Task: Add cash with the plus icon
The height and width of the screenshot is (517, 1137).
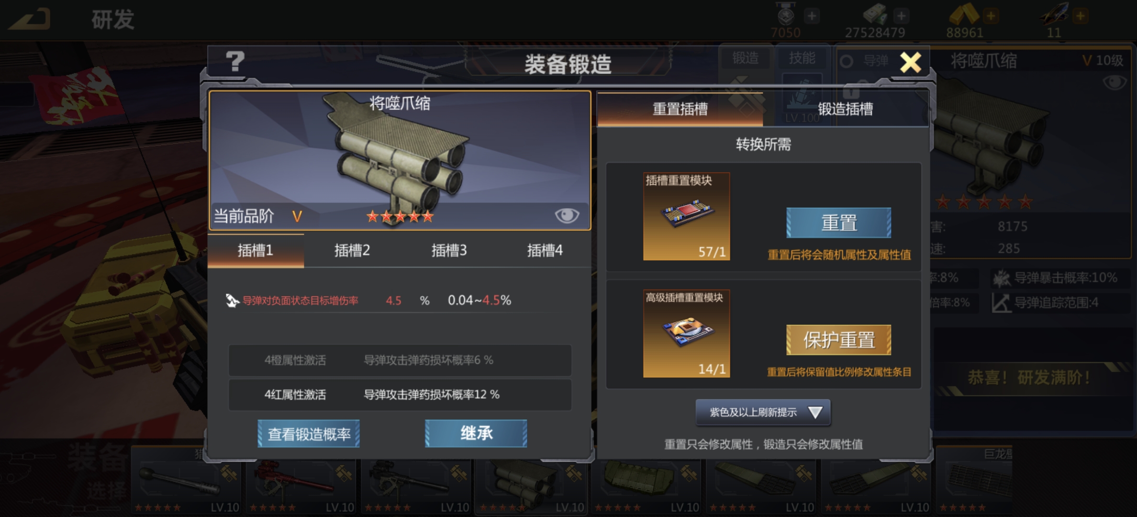Action: tap(901, 16)
